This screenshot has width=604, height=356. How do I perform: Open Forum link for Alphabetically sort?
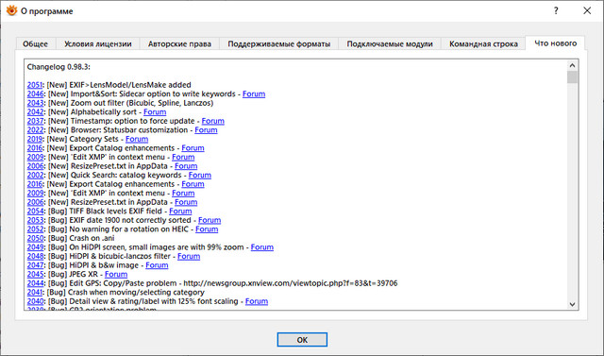155,112
